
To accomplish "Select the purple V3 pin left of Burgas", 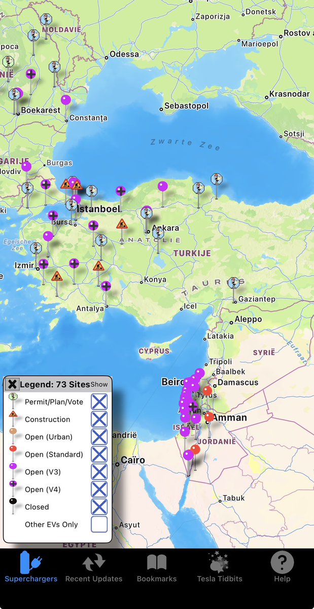I will tap(26, 166).
